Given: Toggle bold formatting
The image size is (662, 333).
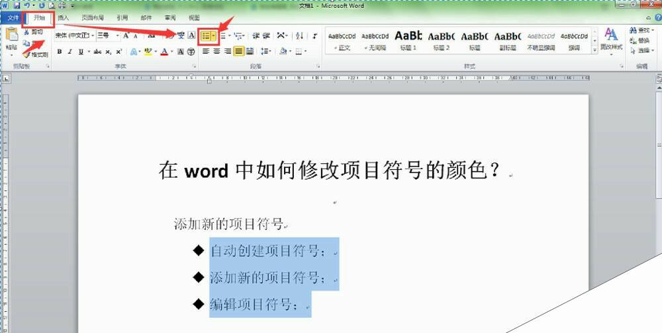Looking at the screenshot, I should pos(60,52).
